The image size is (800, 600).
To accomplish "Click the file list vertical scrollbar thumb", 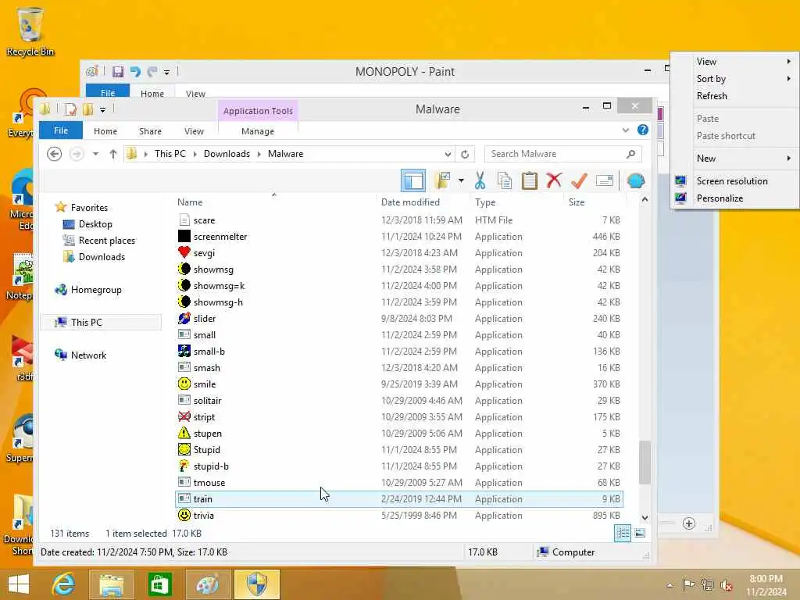I will [645, 462].
